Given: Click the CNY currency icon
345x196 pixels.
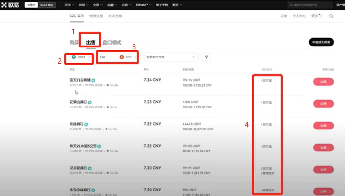Looking at the screenshot, I should point(122,57).
